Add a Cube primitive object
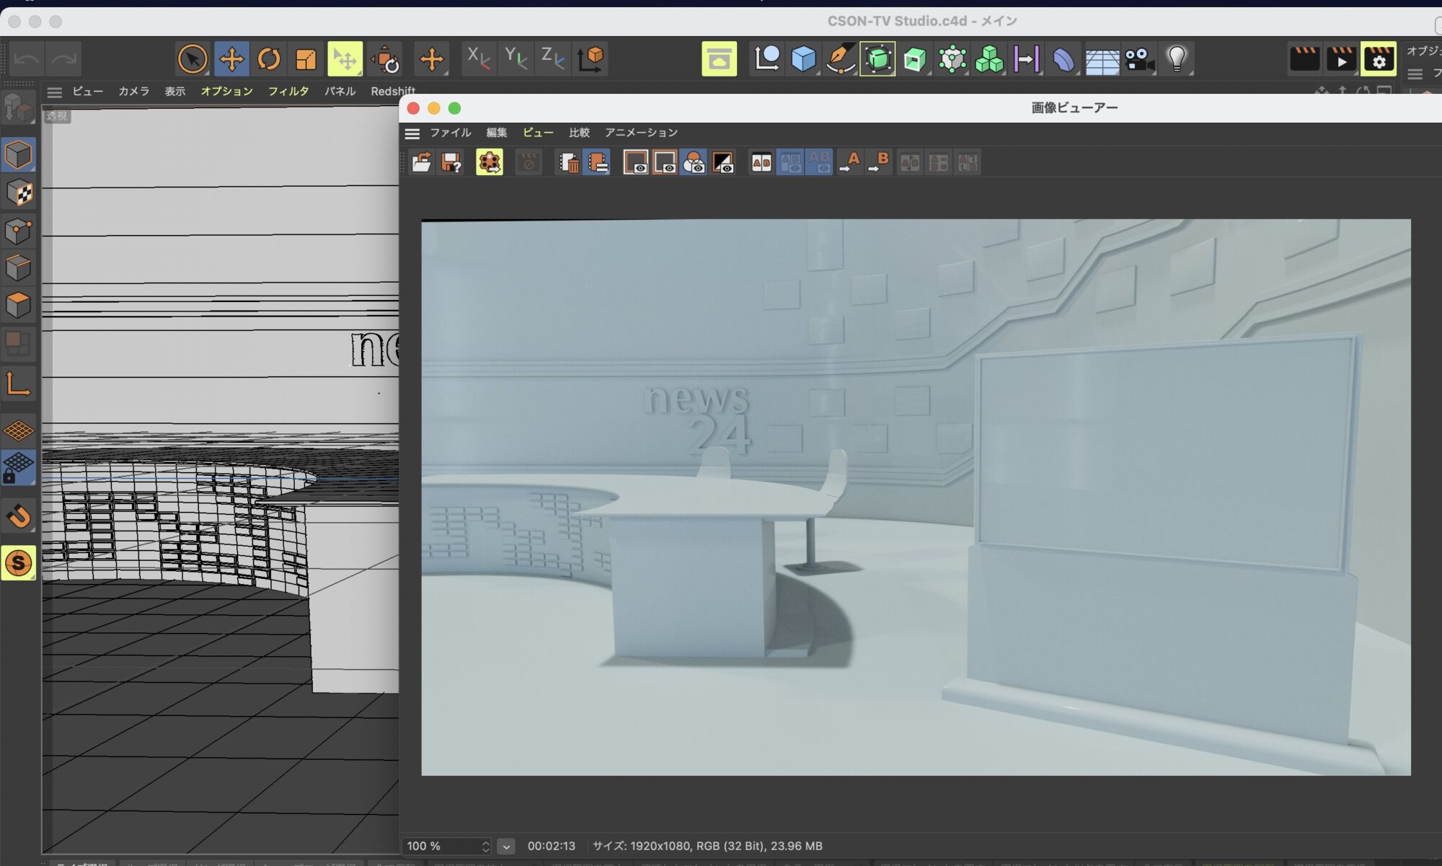Screen dimensions: 1442x866 coord(802,59)
